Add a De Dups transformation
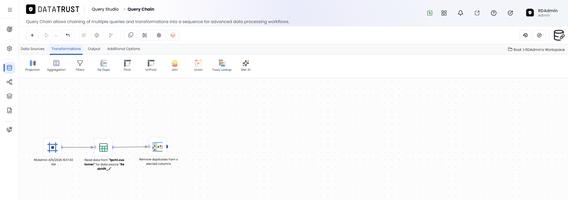The height and width of the screenshot is (200, 568). 104,65
